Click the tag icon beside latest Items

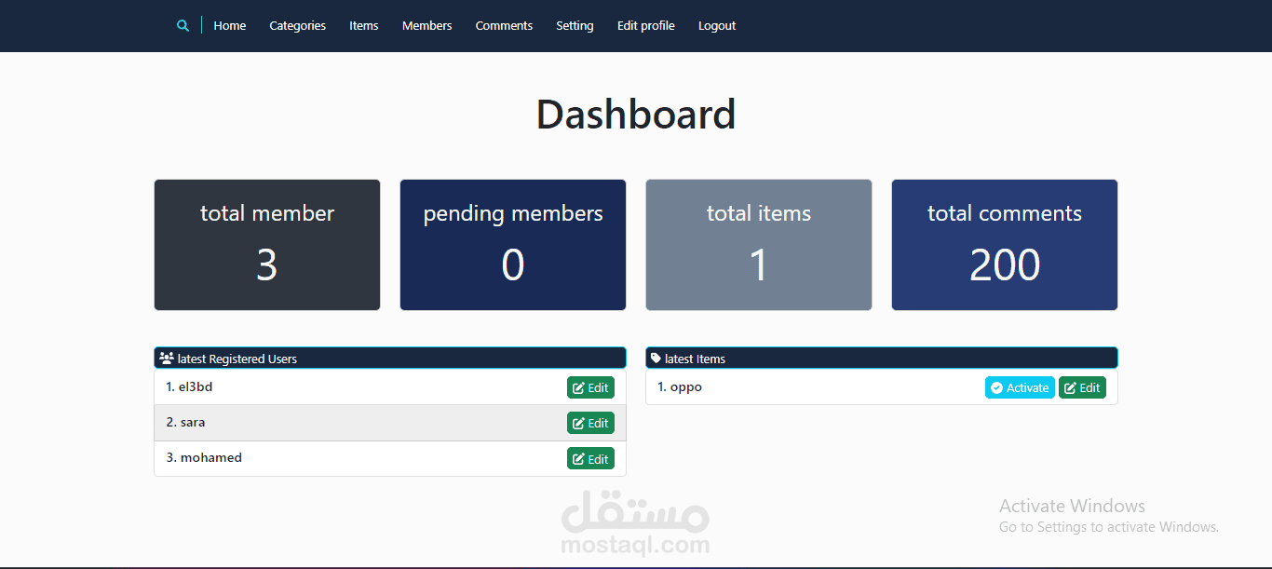[656, 358]
